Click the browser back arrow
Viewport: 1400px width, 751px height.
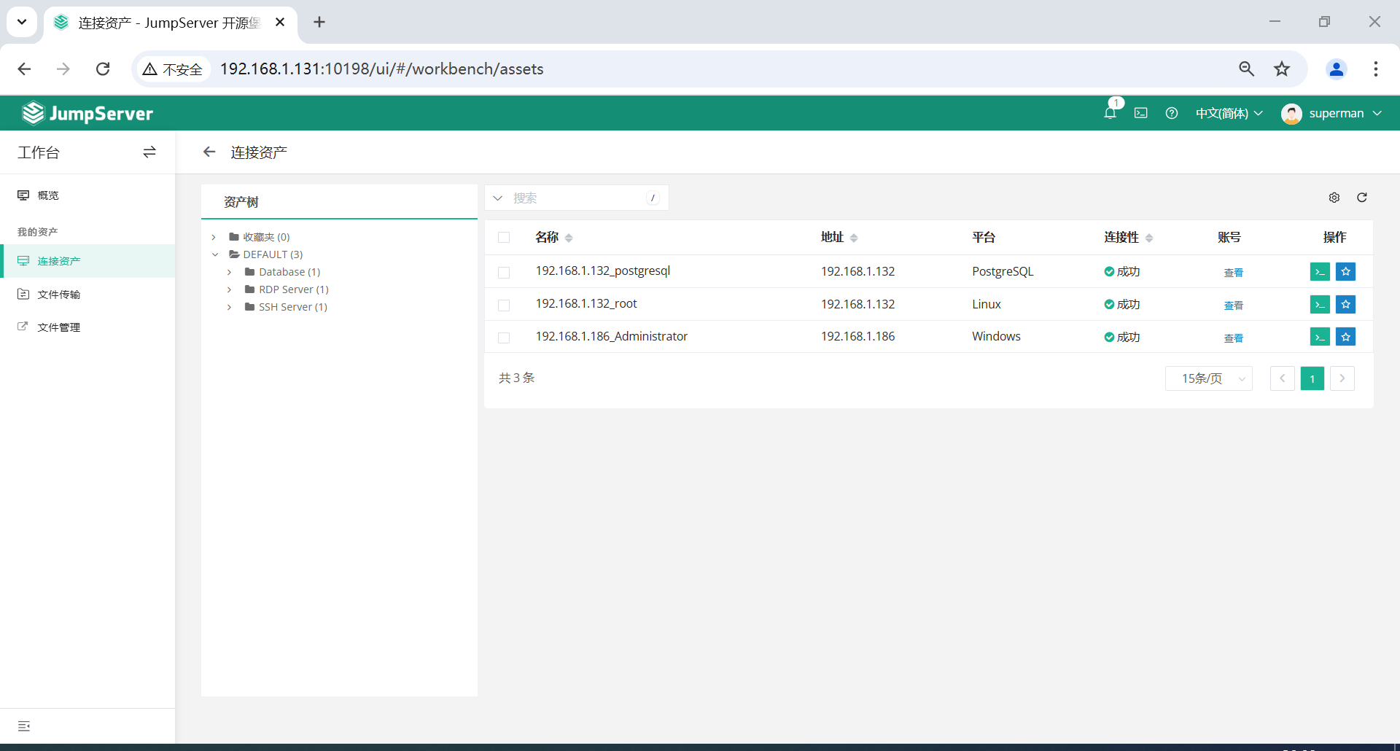pyautogui.click(x=24, y=69)
